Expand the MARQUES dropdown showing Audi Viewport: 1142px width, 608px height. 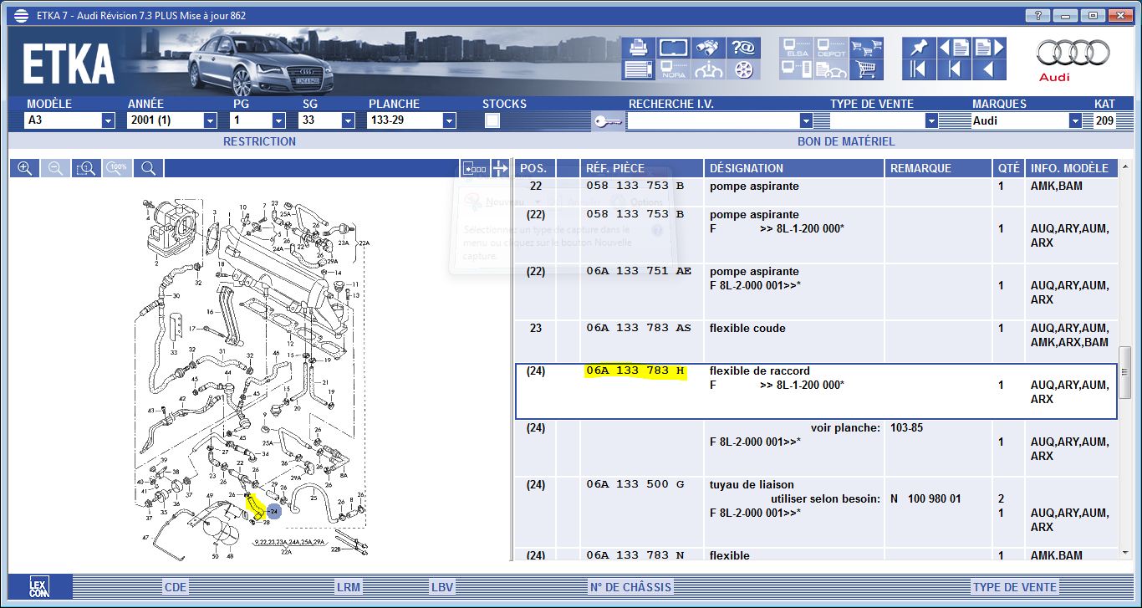tap(1075, 120)
